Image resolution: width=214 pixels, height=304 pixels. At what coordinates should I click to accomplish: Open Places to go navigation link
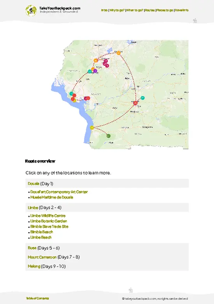coord(165,10)
